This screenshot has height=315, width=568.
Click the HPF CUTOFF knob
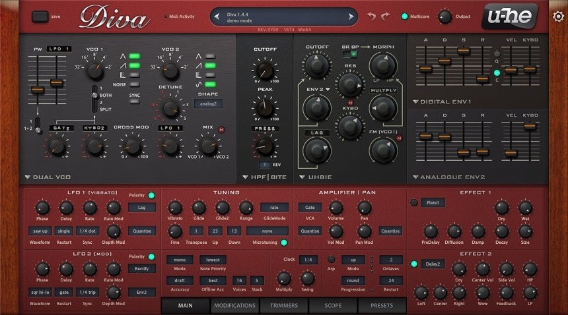coord(265,70)
